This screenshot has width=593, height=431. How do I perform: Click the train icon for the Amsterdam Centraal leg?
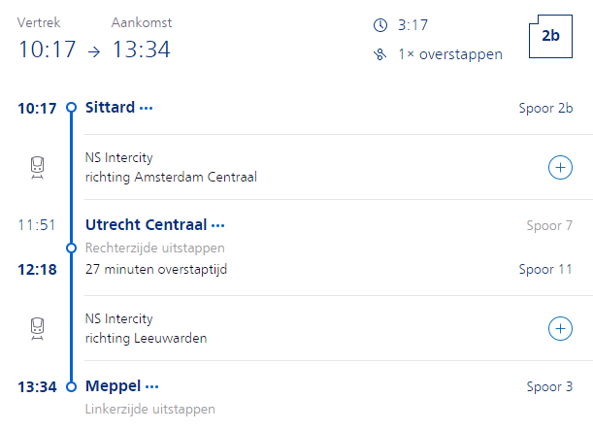(37, 168)
